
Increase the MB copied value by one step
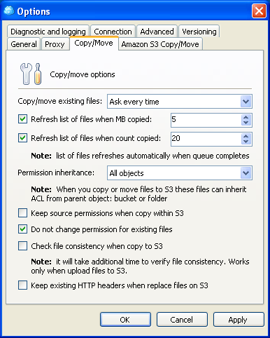(246, 117)
